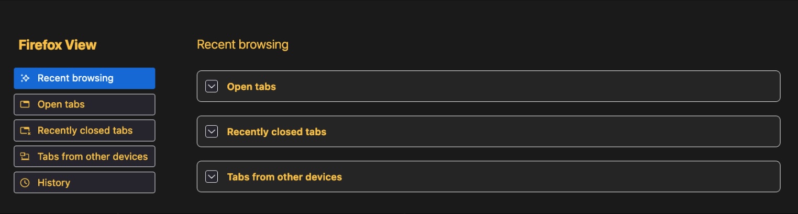
Task: Click empty area of Recently closed tabs card
Action: 524,132
